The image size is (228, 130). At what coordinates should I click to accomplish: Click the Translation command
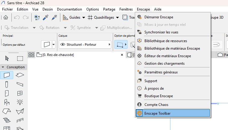click(16, 28)
